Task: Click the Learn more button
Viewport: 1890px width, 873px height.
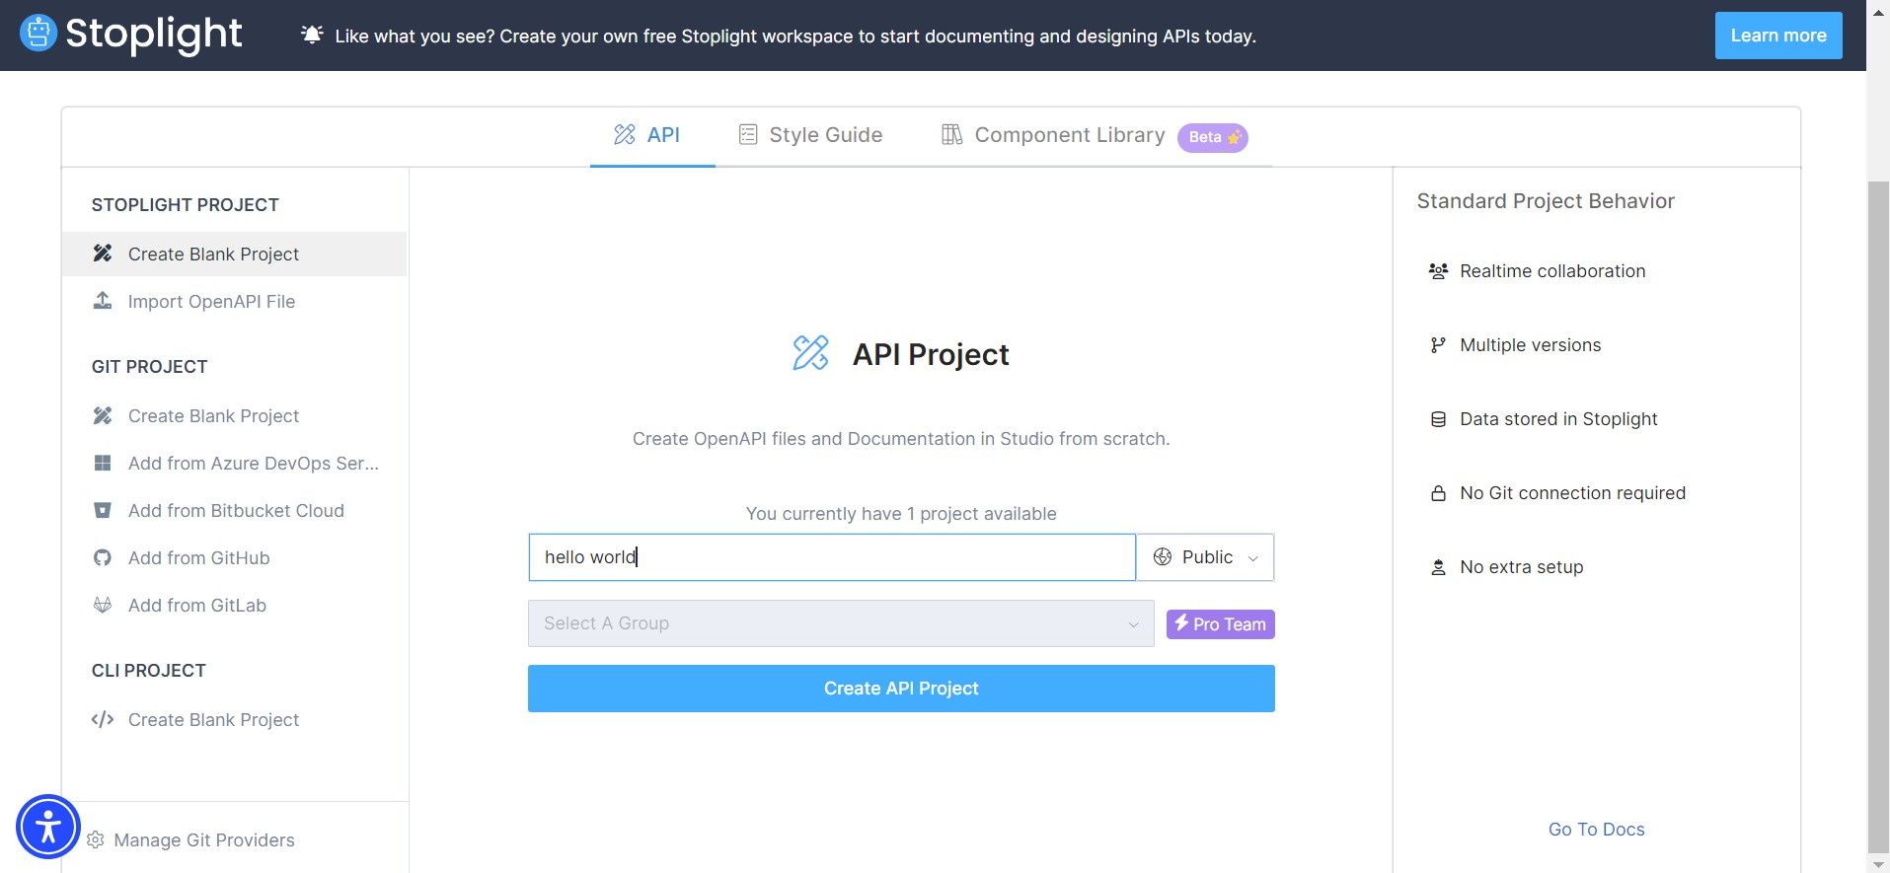Action: tap(1778, 36)
